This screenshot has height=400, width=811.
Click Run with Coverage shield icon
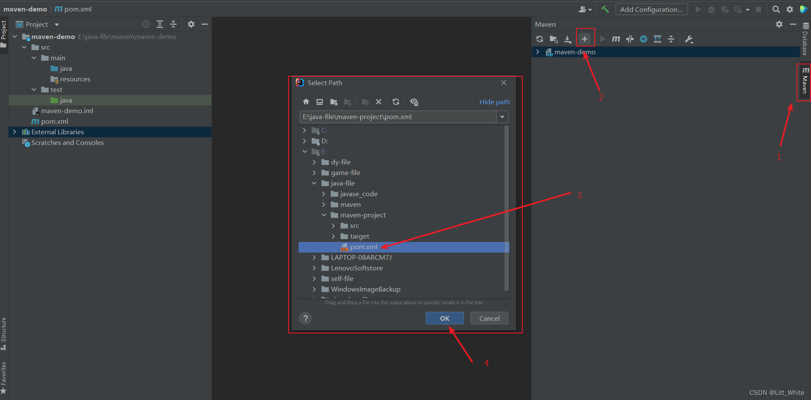point(725,9)
